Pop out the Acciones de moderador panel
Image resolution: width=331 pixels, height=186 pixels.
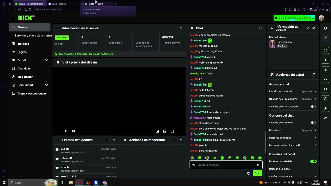[x=180, y=140]
